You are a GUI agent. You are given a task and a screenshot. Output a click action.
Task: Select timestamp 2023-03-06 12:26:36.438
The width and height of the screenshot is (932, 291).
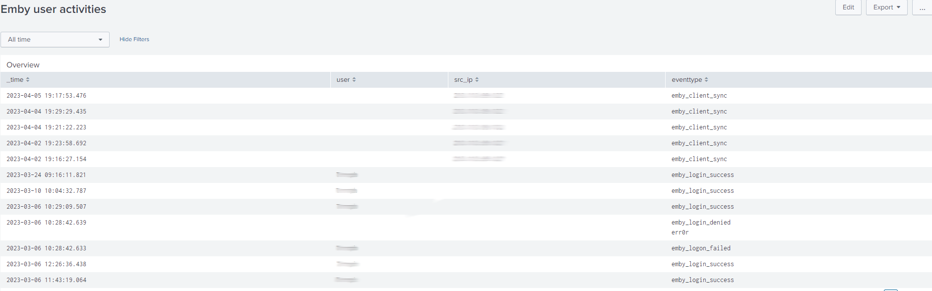coord(46,264)
